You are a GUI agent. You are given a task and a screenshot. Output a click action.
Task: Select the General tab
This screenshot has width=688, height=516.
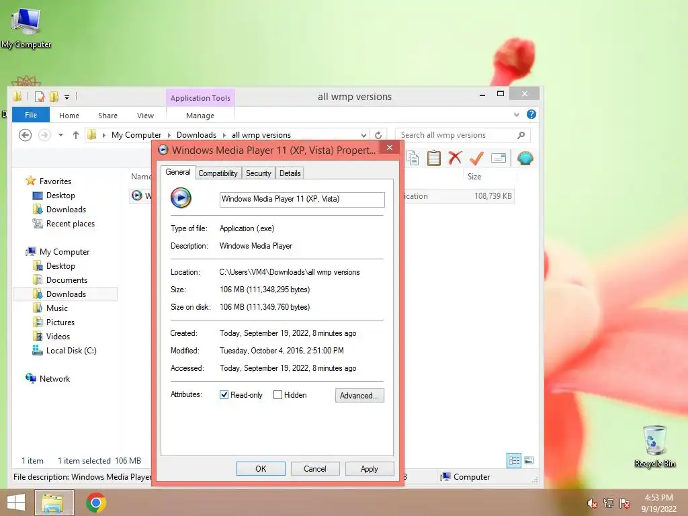click(x=177, y=172)
